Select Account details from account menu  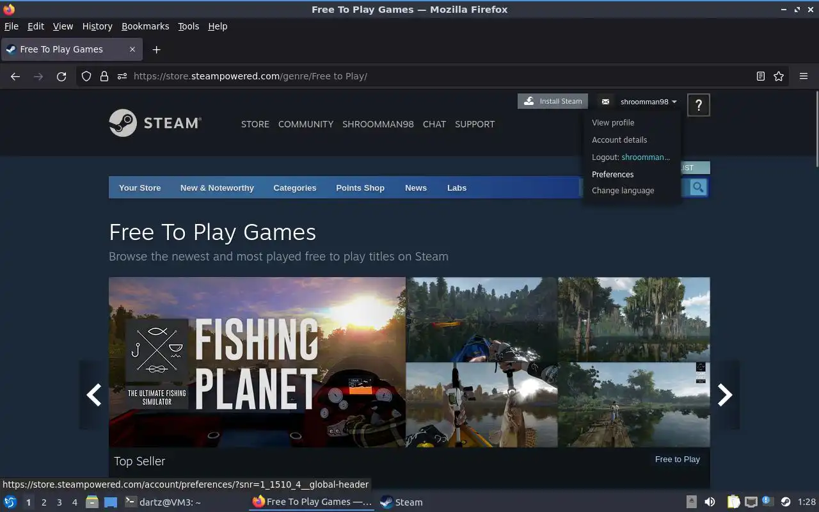click(619, 140)
